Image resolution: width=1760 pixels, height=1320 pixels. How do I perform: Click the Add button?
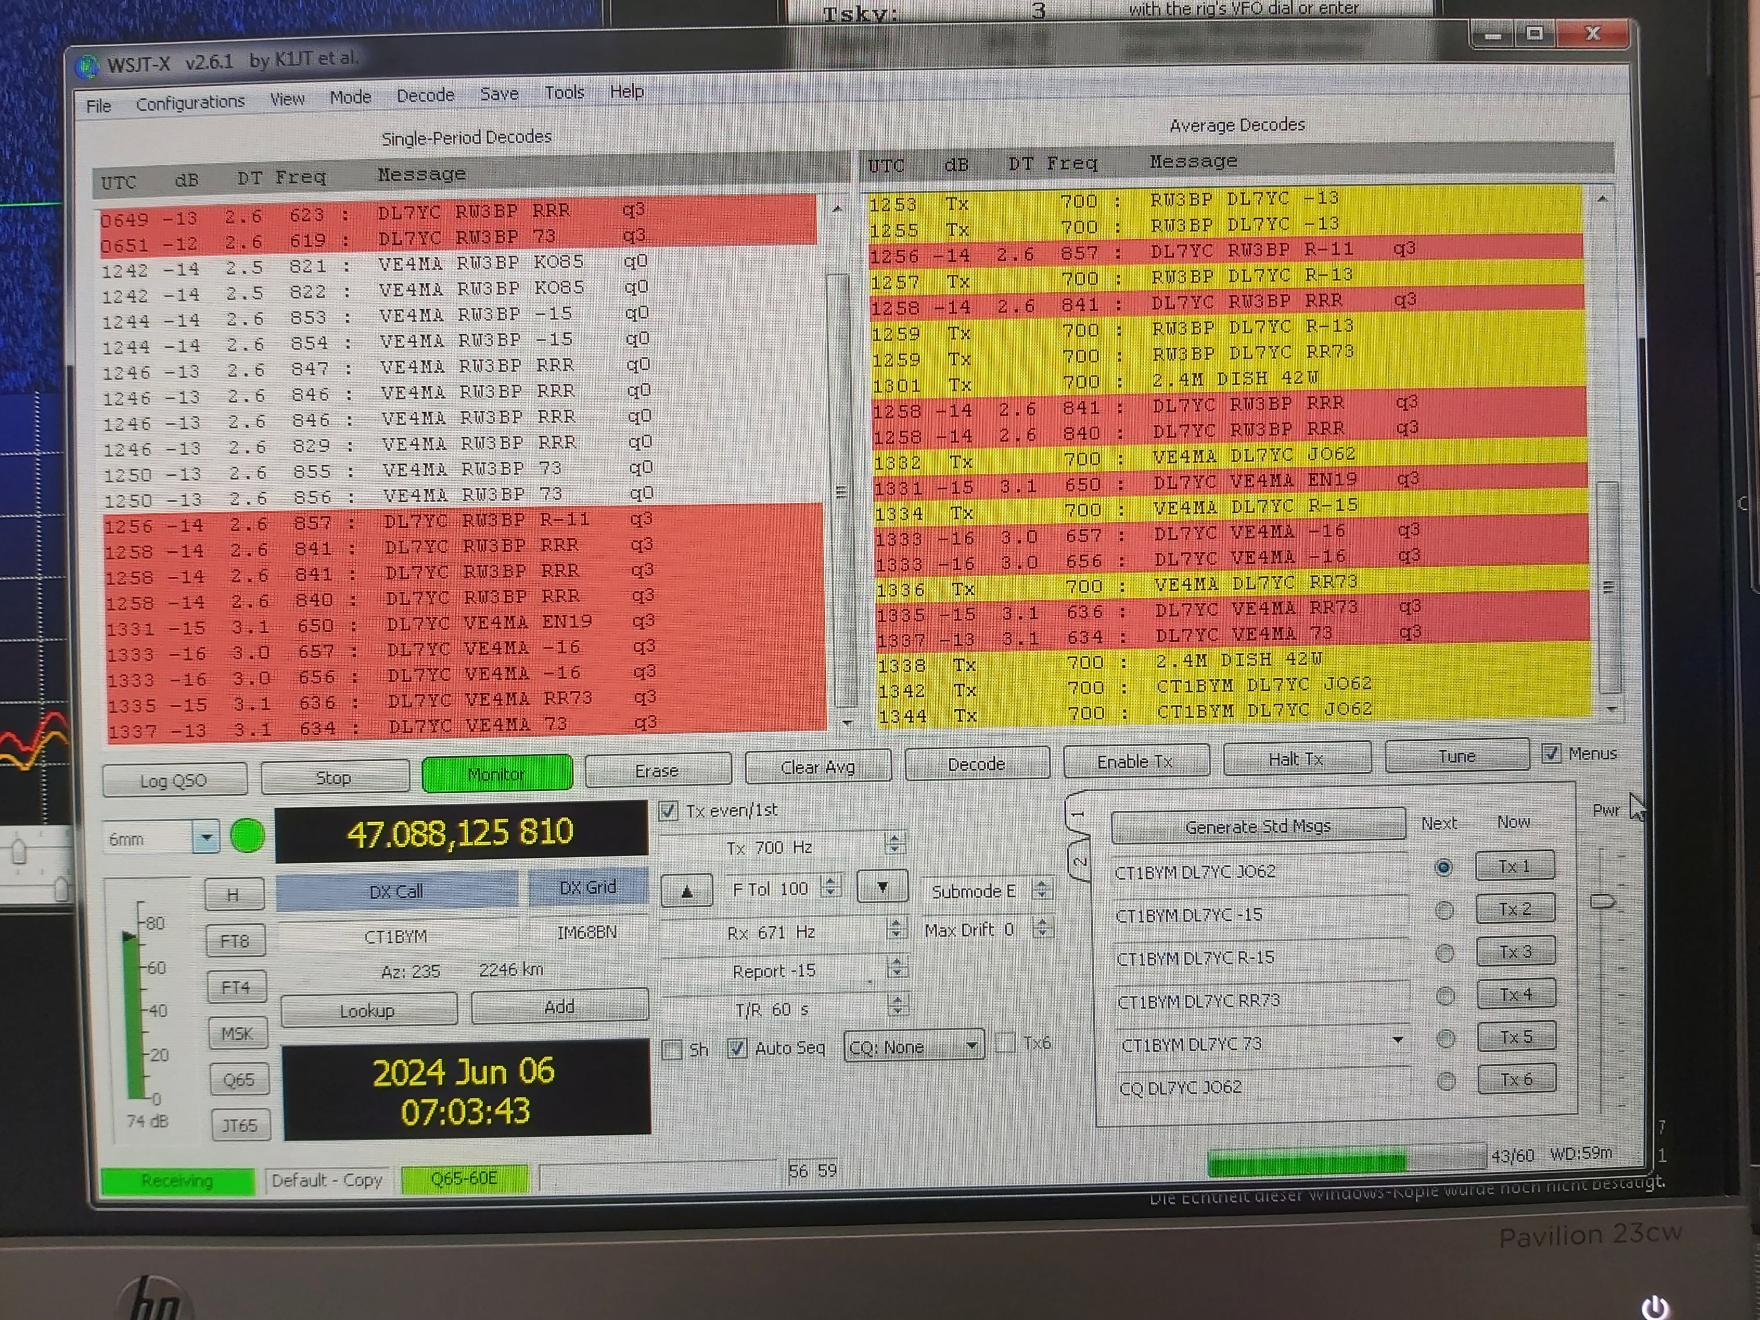click(x=559, y=1007)
